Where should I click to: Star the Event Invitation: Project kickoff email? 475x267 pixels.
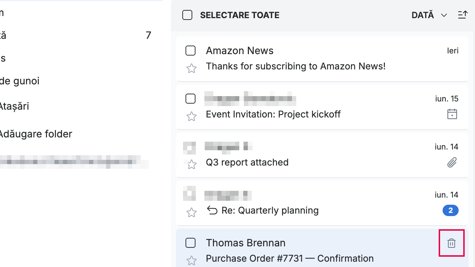tap(192, 116)
